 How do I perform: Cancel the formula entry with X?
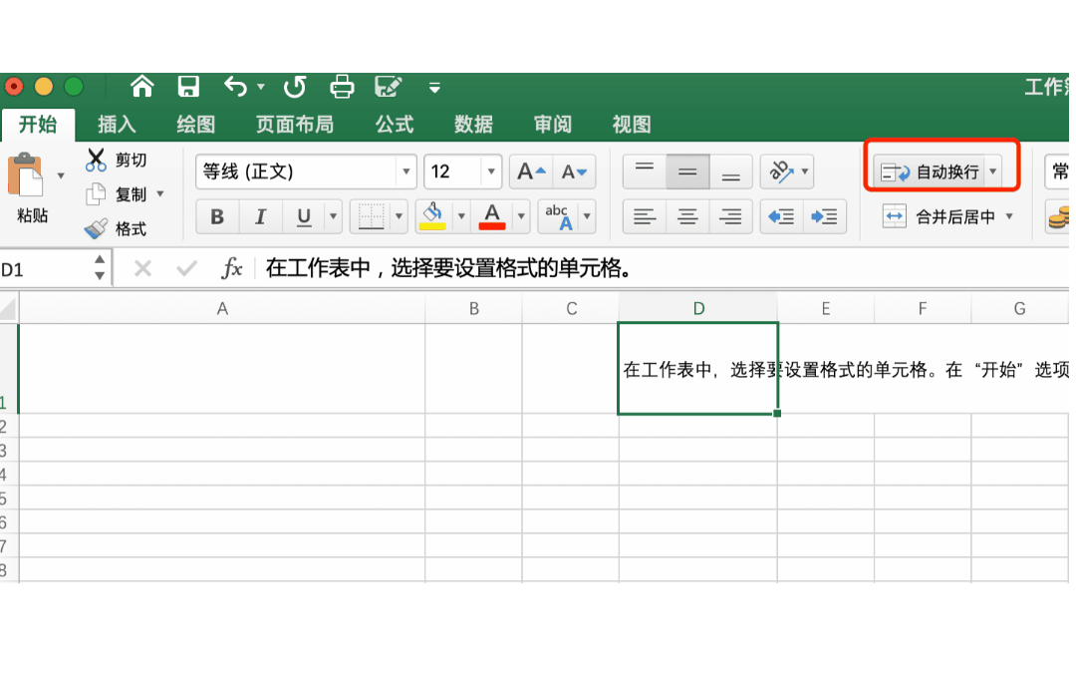coord(142,268)
